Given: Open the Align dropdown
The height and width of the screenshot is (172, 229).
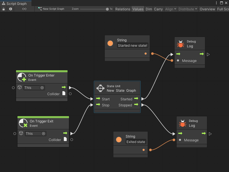Looking at the screenshot, I should click(170, 9).
